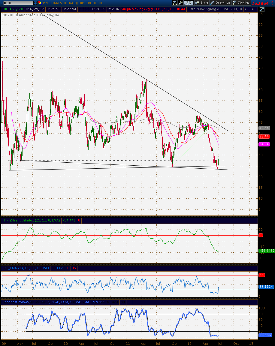Click the color link squares icon

pyautogui.click(x=40, y=3)
